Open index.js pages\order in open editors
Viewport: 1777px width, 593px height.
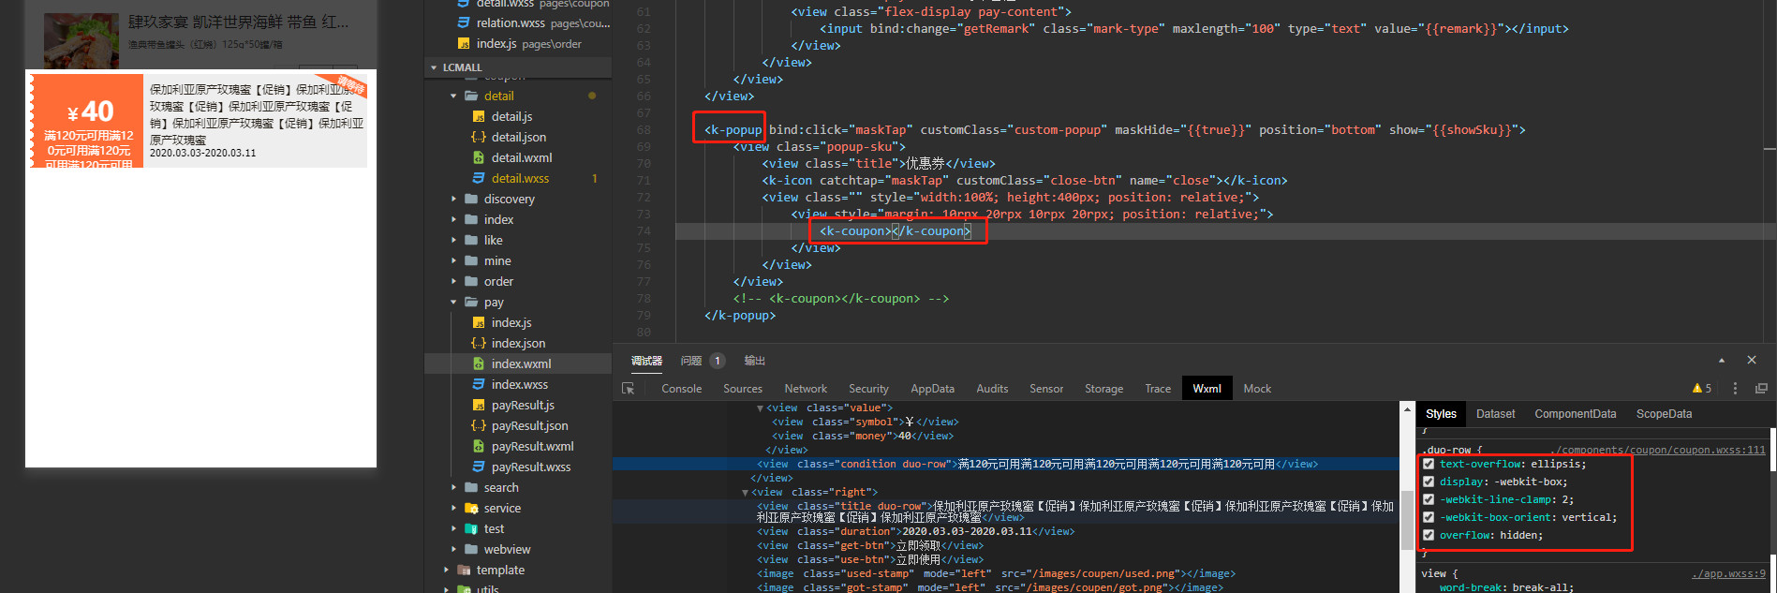point(519,43)
